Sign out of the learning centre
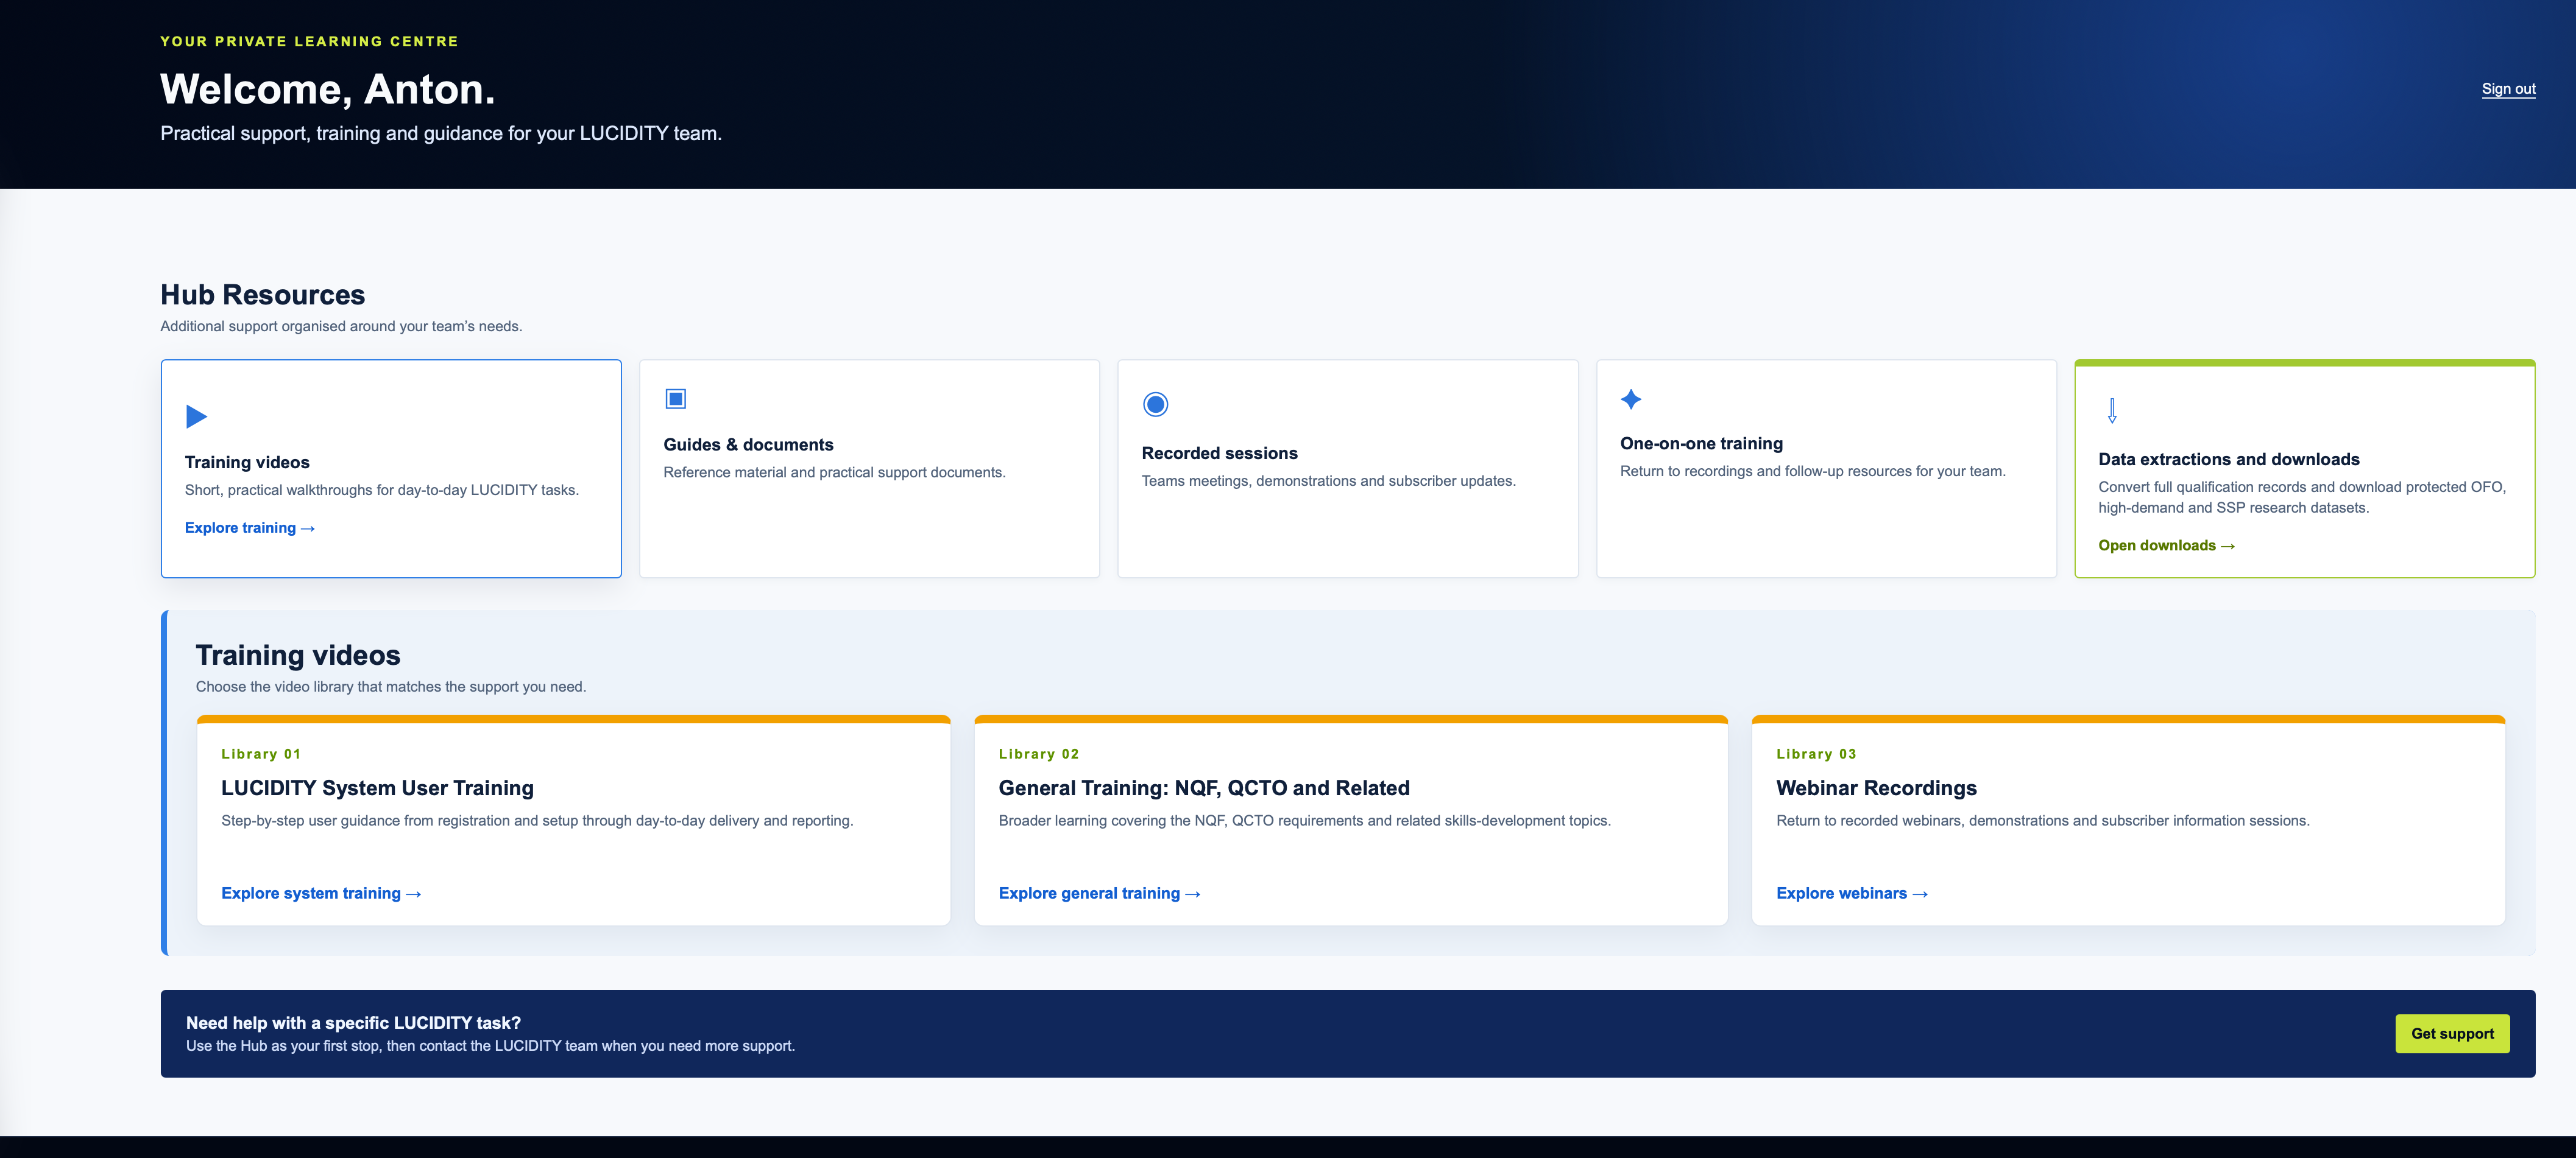This screenshot has height=1158, width=2576. (x=2508, y=89)
